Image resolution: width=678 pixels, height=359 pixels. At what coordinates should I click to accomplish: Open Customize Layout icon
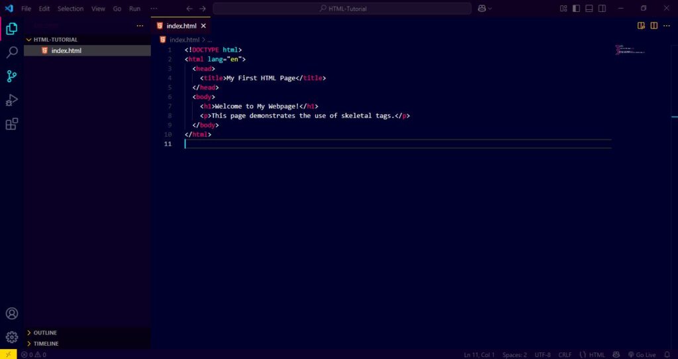563,9
